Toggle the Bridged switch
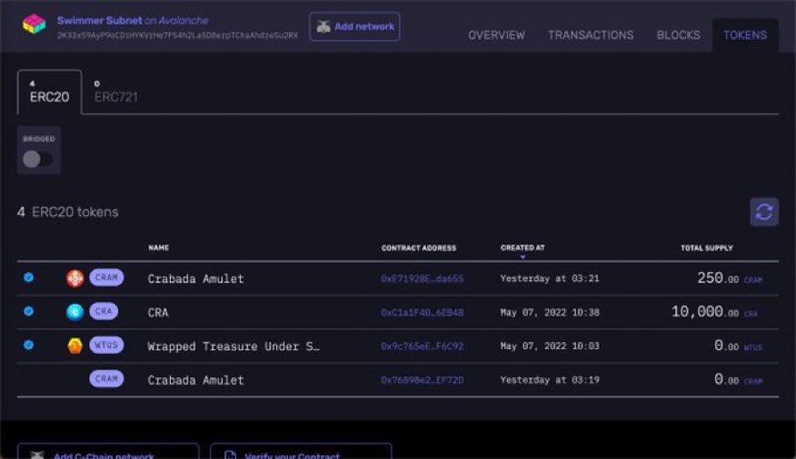This screenshot has width=796, height=459. click(38, 159)
